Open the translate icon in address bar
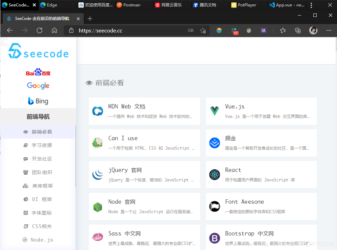The image size is (337, 250). [191, 30]
